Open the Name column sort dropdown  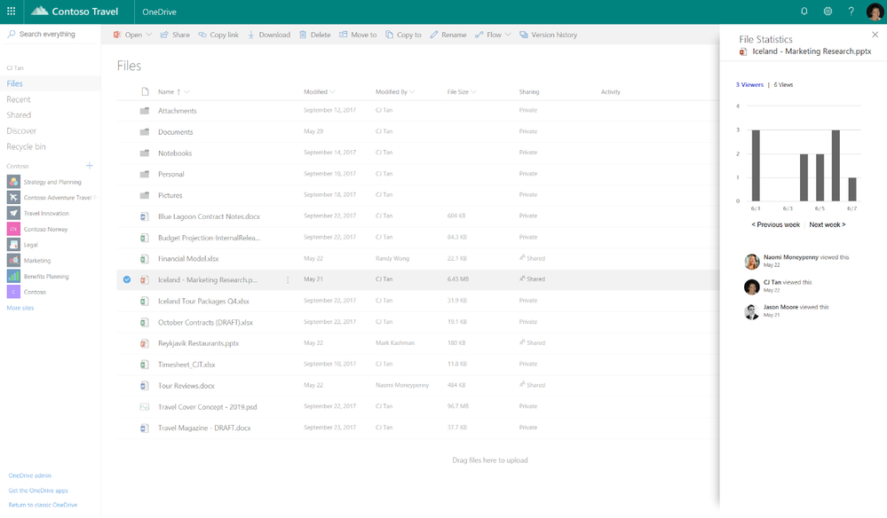coord(186,91)
